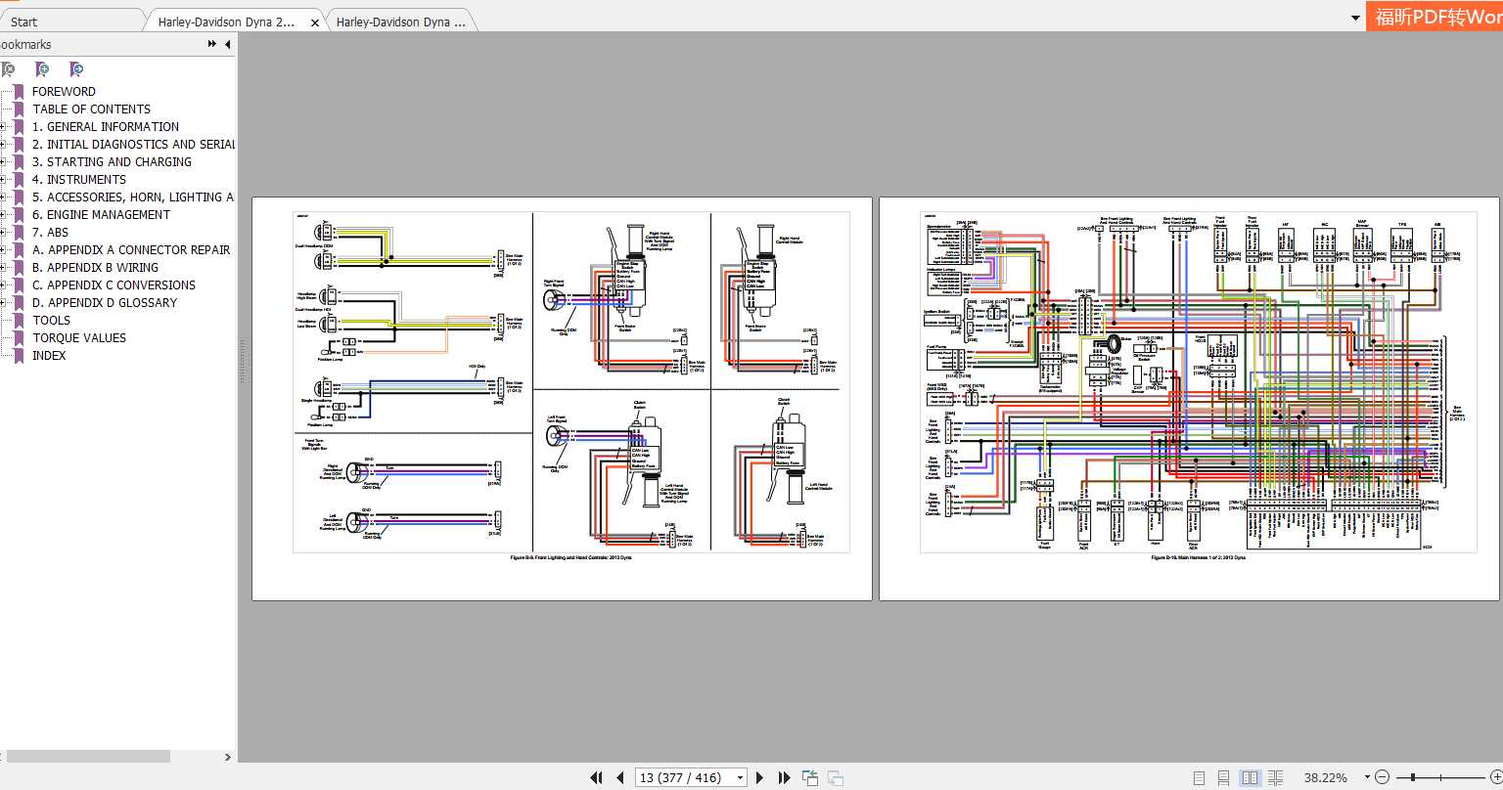The height and width of the screenshot is (790, 1503).
Task: Click the bookmarks panel horizontal scrollbar
Action: coord(88,757)
